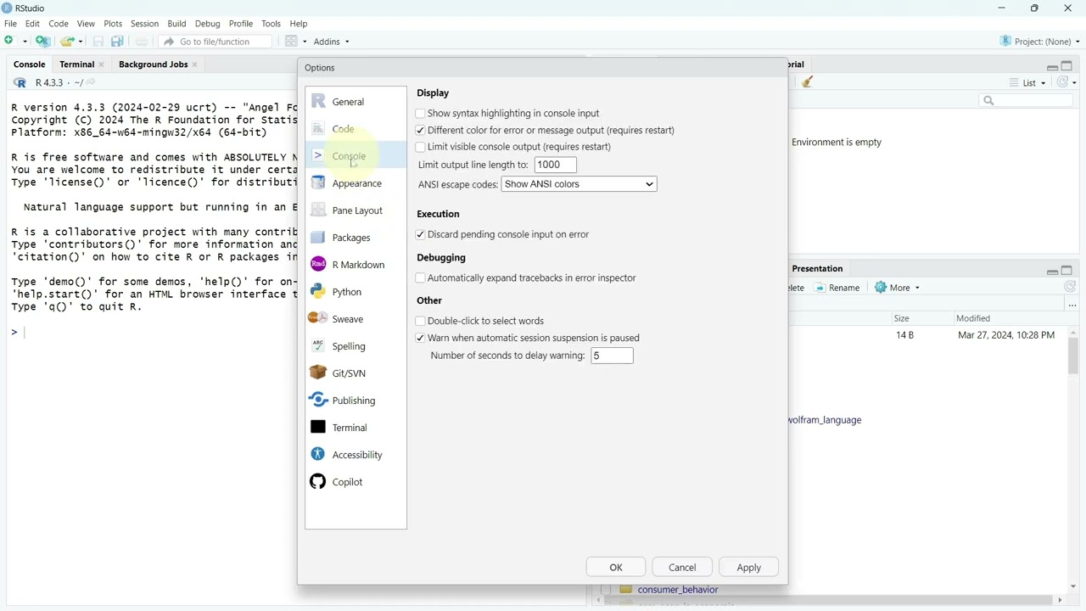
Task: Click seconds to delay warning field
Action: click(x=612, y=356)
